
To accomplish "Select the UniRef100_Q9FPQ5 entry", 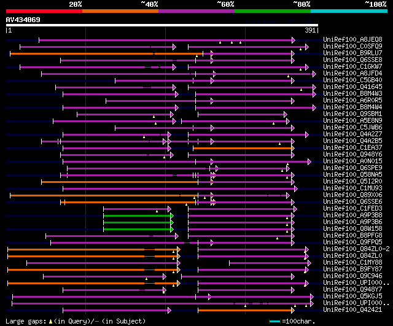I will tap(352, 243).
